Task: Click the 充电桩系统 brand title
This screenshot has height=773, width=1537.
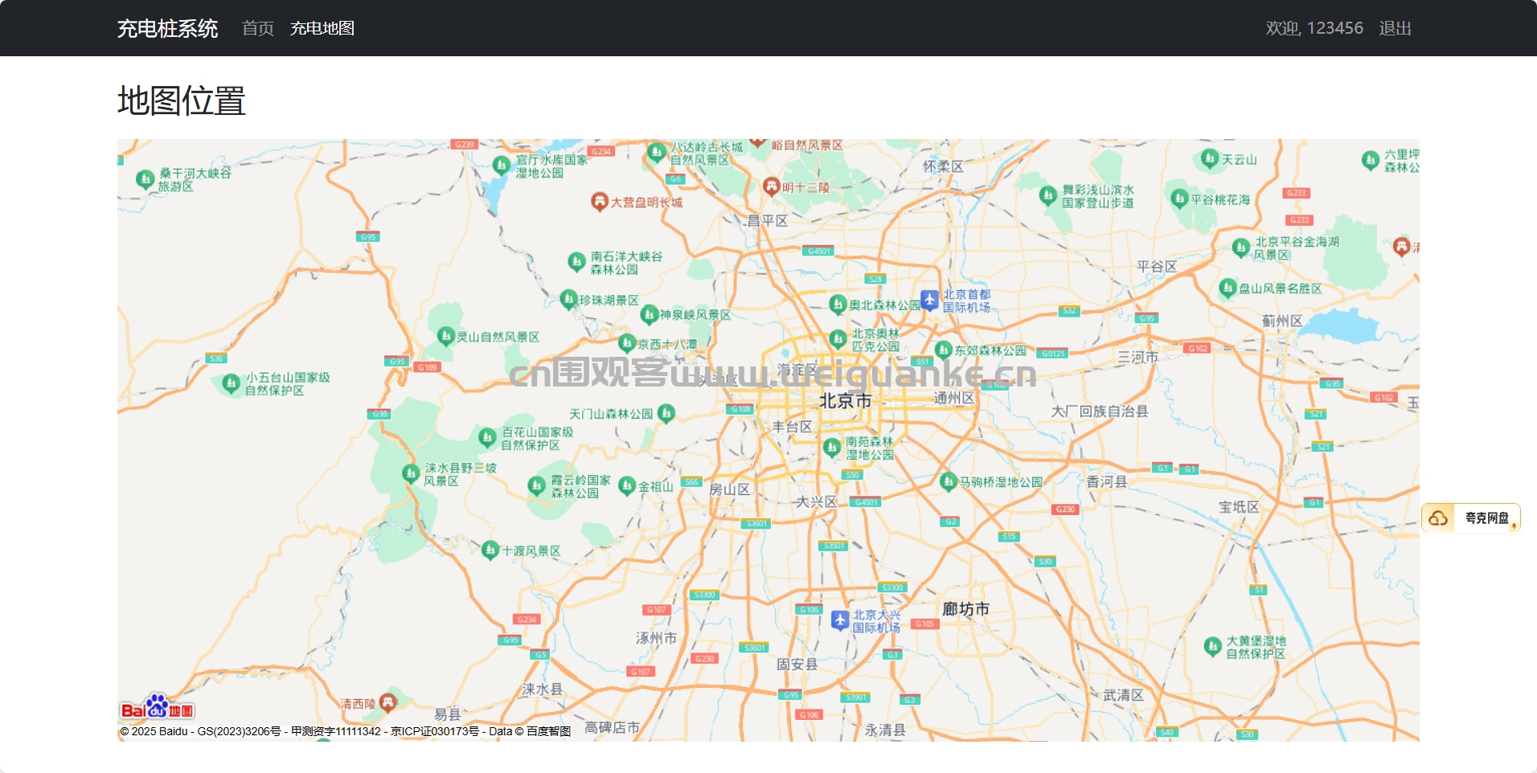Action: (x=167, y=28)
